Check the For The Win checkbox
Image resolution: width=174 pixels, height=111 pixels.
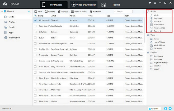click(35, 49)
